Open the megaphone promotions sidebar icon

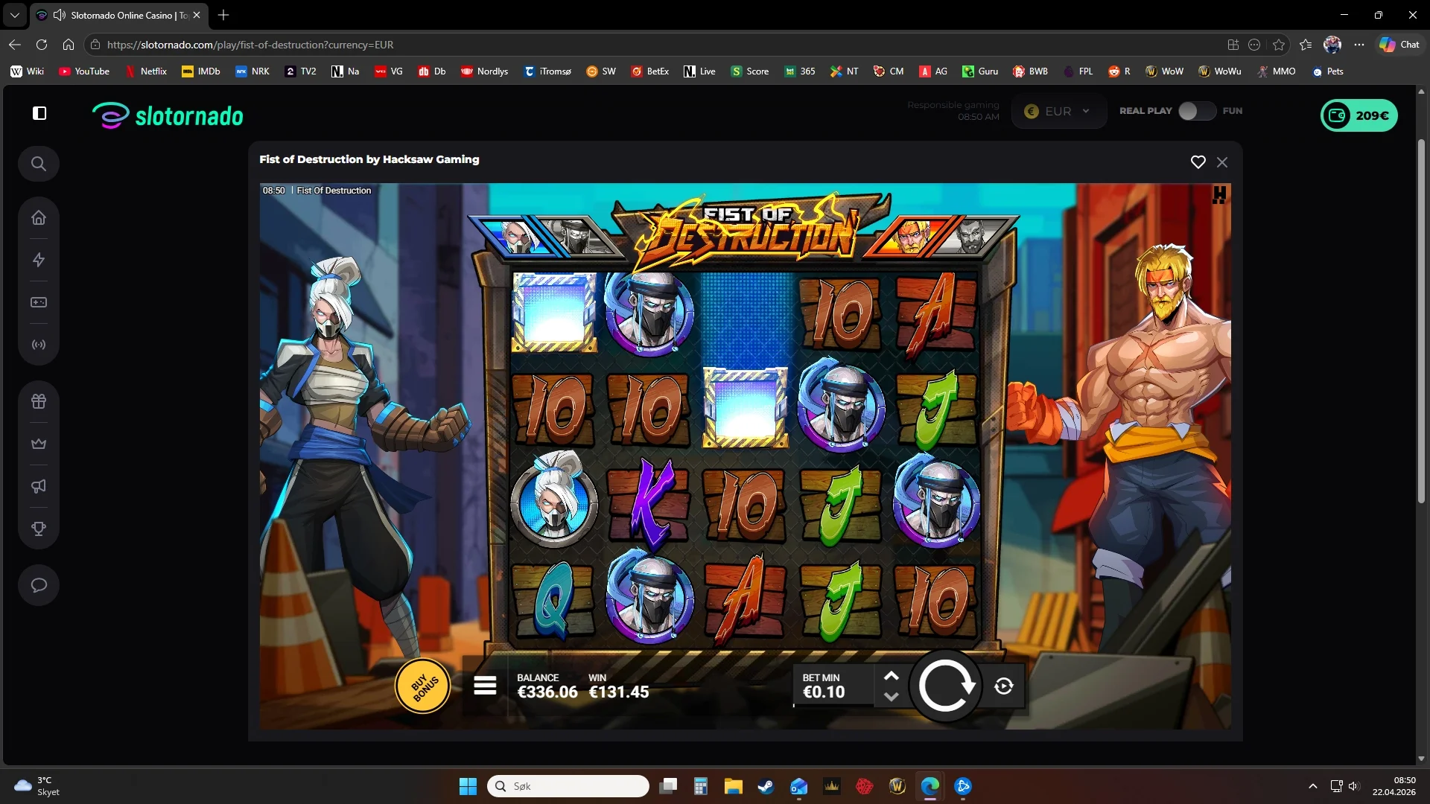[x=39, y=486]
